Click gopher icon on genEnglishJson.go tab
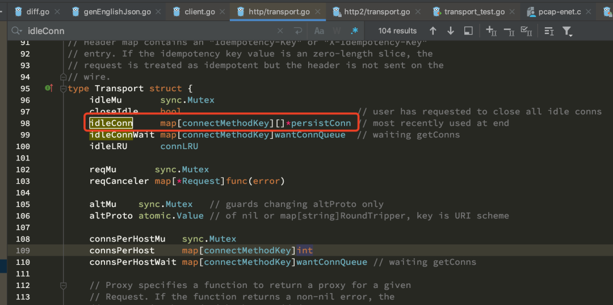Screen dimensions: 613x305 pos(76,12)
